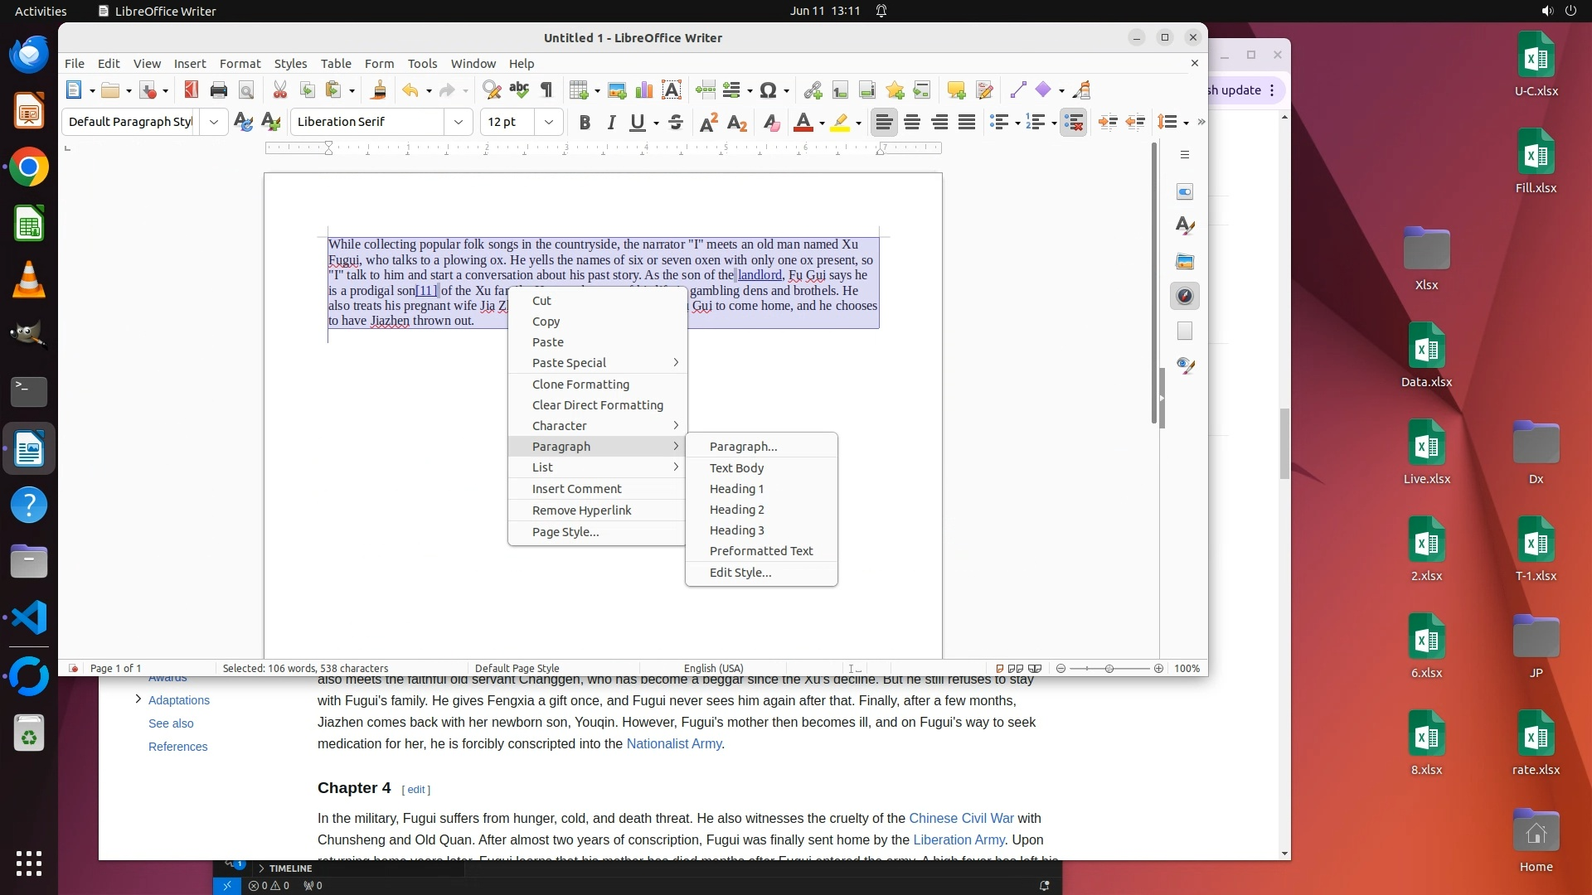Viewport: 1592px width, 895px height.
Task: Click the Print icon in toolbar
Action: pos(219,90)
